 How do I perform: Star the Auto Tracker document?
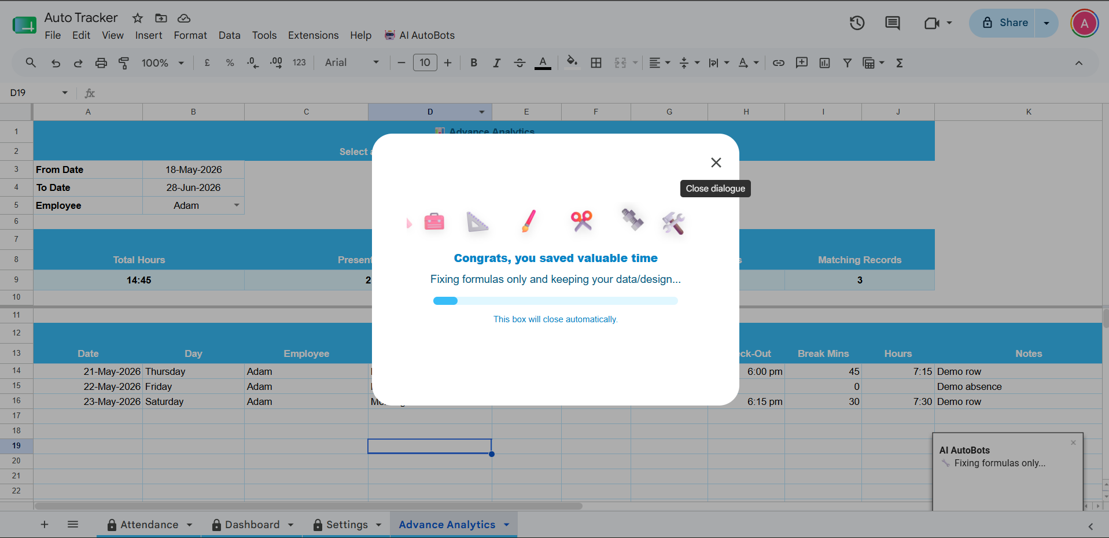pos(138,18)
